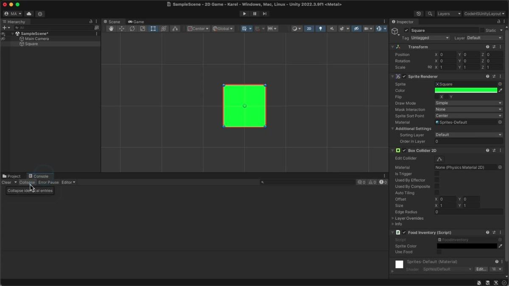The height and width of the screenshot is (286, 509).
Task: Open the Sorting Layer dropdown
Action: pyautogui.click(x=469, y=135)
